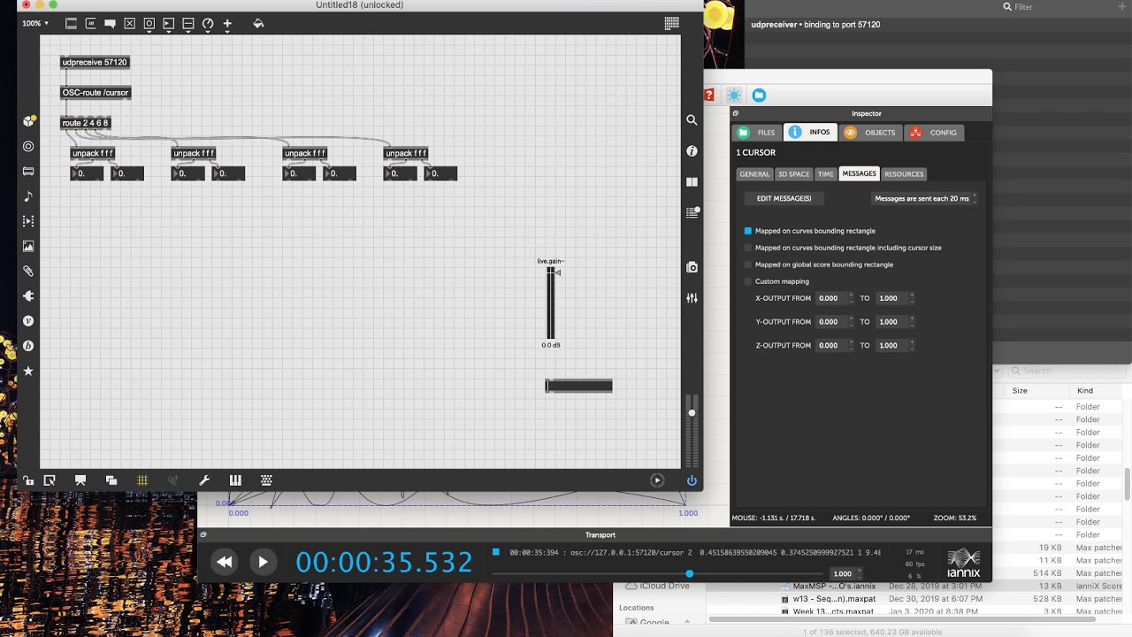Add a message box from Max toolbar

click(90, 23)
